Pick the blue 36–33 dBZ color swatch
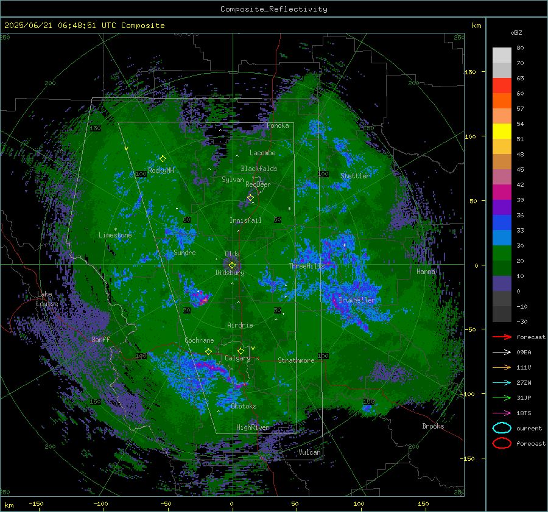This screenshot has width=548, height=512. tap(502, 223)
